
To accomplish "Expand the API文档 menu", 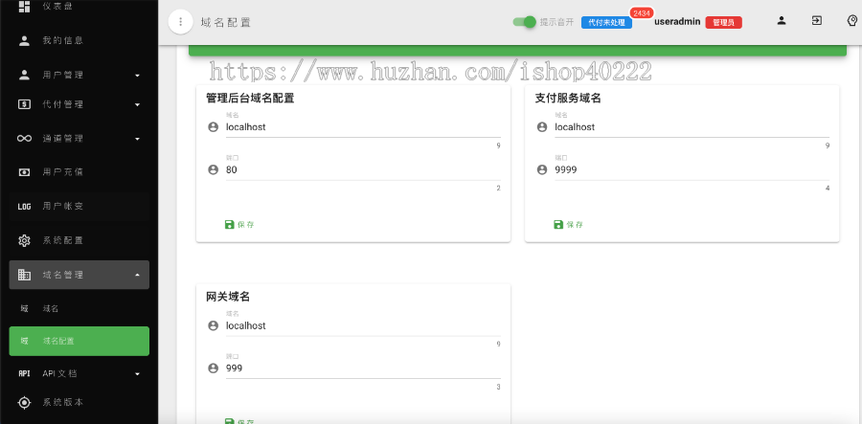I will [x=137, y=374].
